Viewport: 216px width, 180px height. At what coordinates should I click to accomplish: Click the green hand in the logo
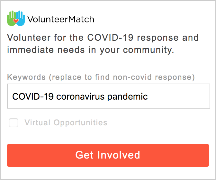coord(11,18)
